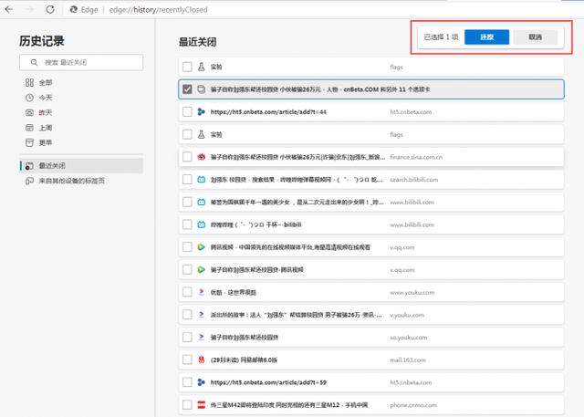Click the favicon of the article/add?t=59 row

(x=201, y=382)
